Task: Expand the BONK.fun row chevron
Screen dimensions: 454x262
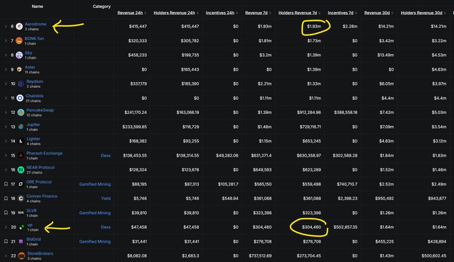Action: click(5, 41)
